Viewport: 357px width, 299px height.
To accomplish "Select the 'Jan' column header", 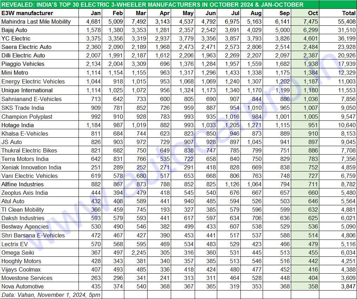I will (95, 13).
